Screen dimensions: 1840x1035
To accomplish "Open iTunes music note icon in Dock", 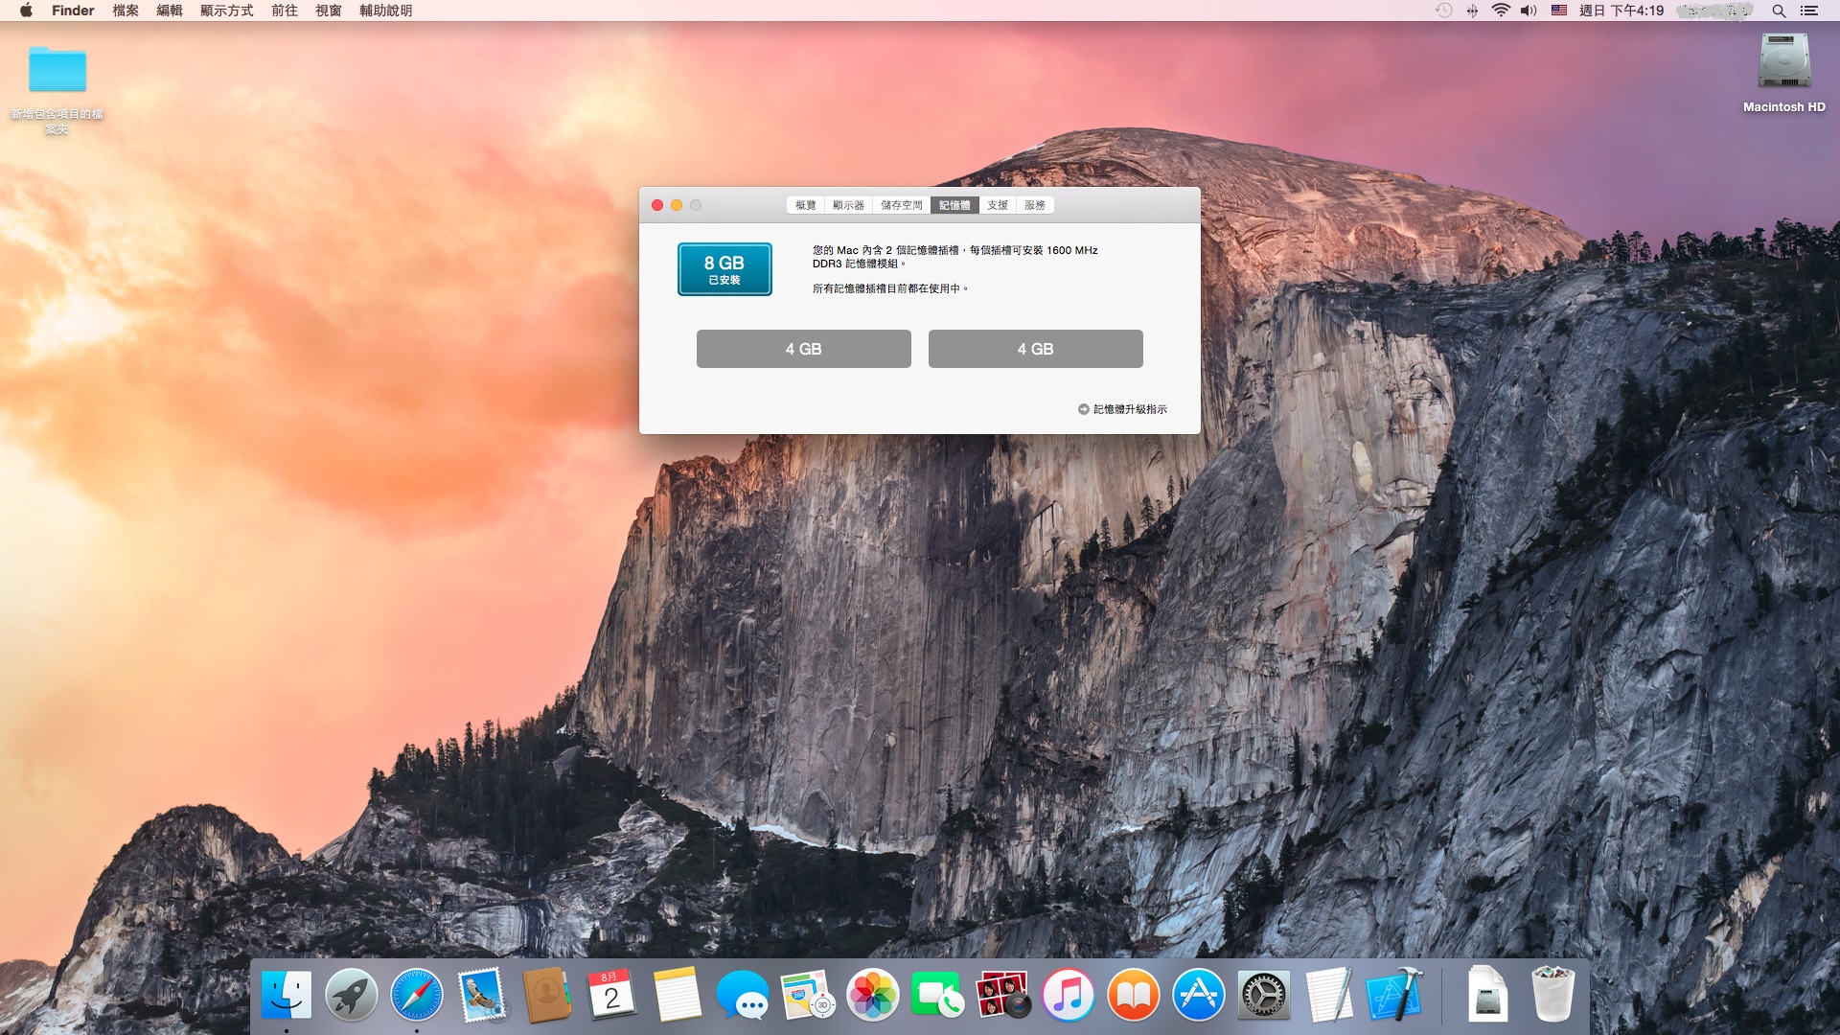I will coord(1069,995).
